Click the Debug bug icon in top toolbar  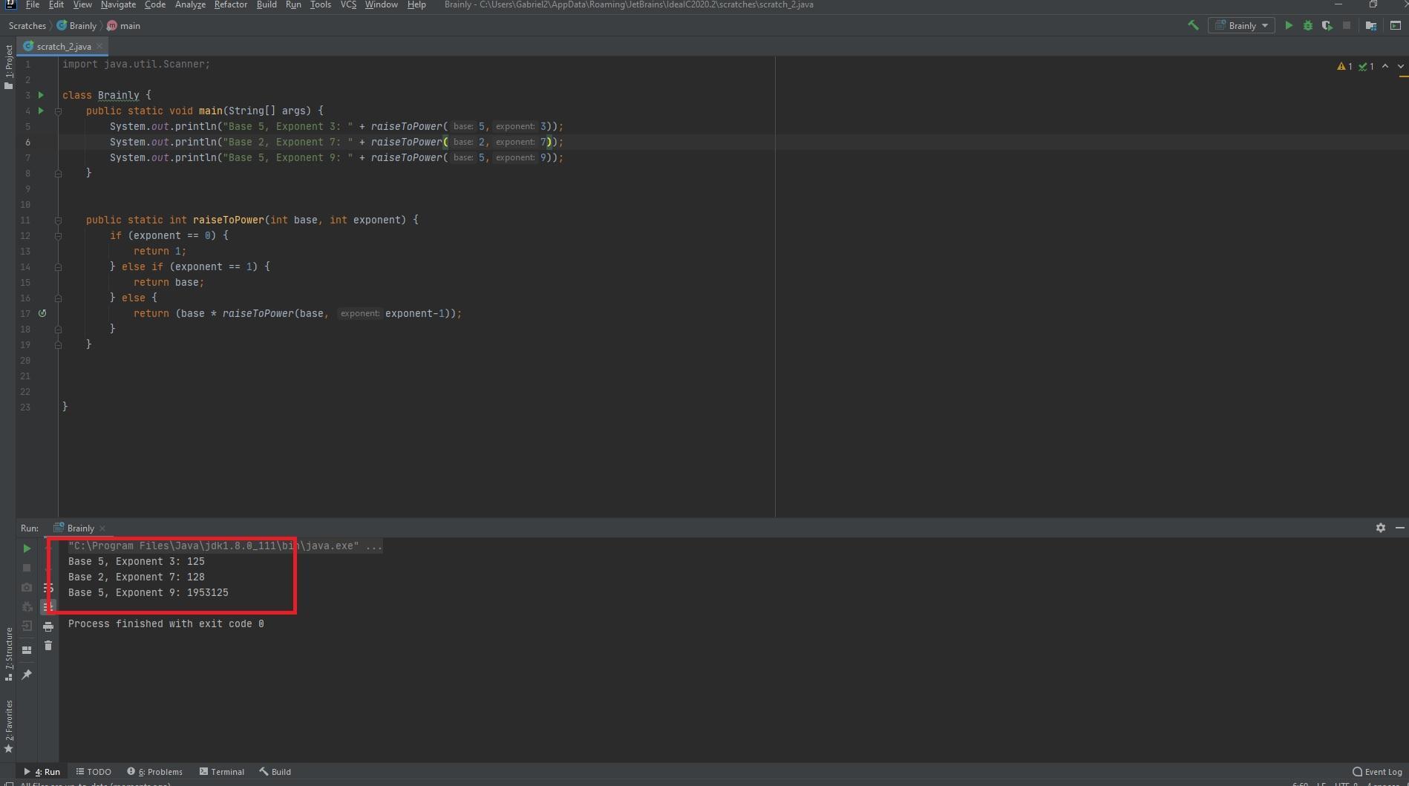click(1308, 25)
